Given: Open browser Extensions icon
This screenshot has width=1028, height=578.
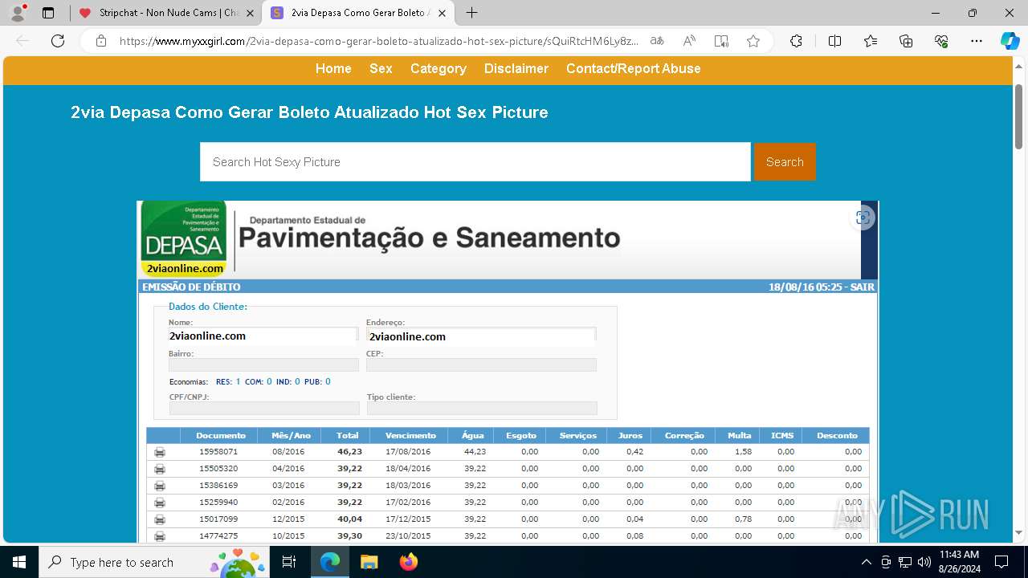Looking at the screenshot, I should click(796, 41).
